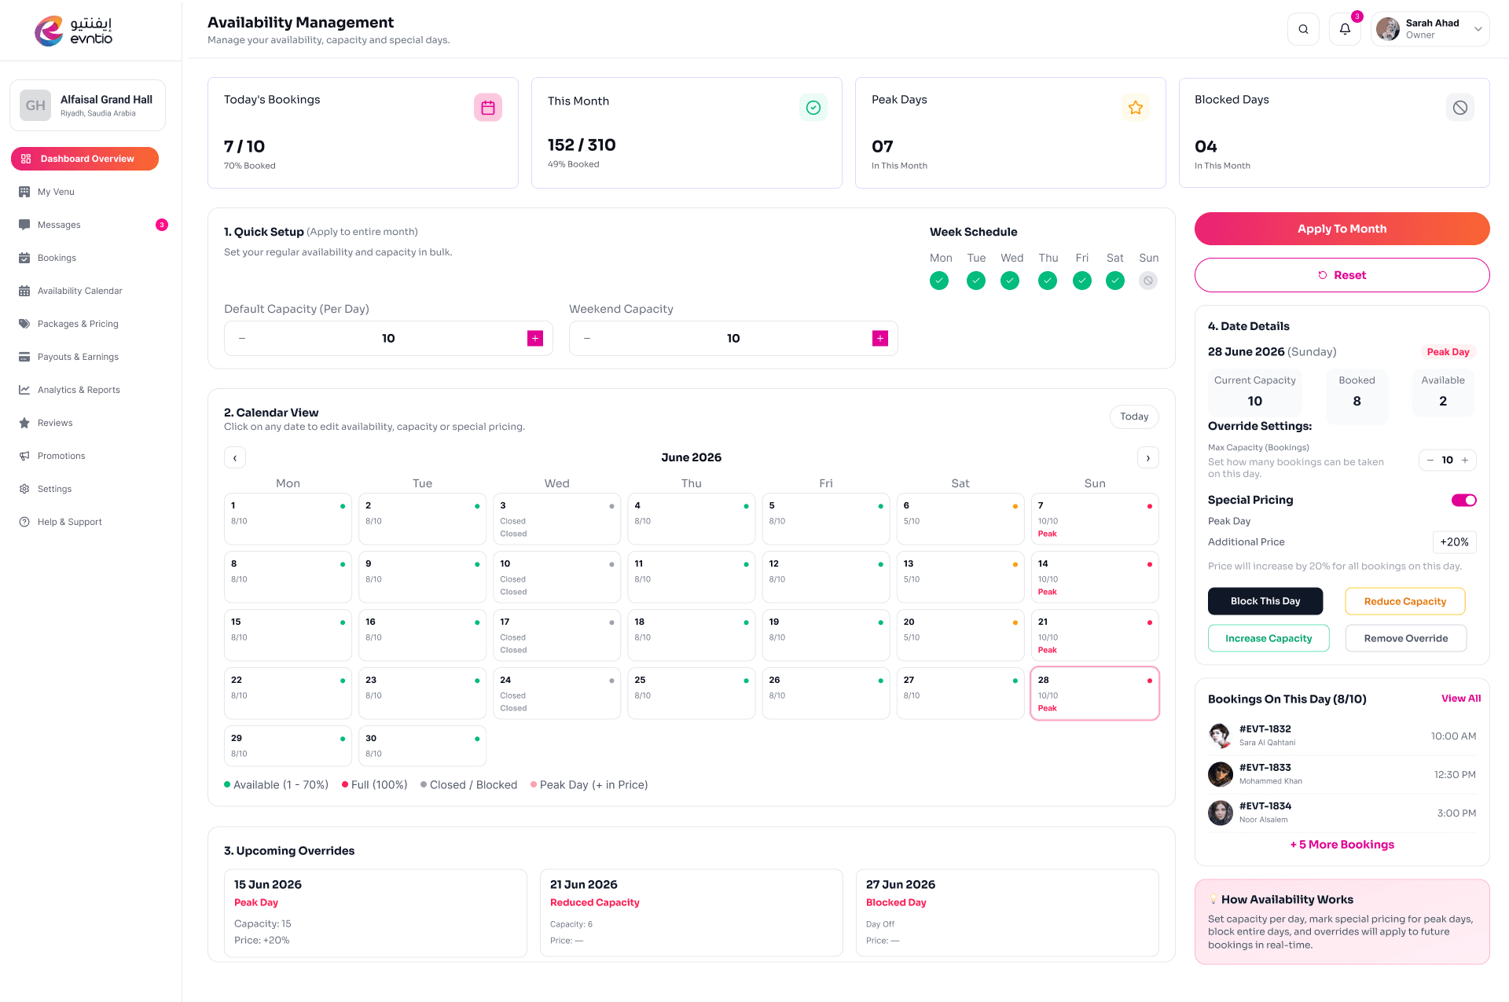Click Sarah Ahad profile avatar
Image resolution: width=1509 pixels, height=1002 pixels.
click(1388, 29)
